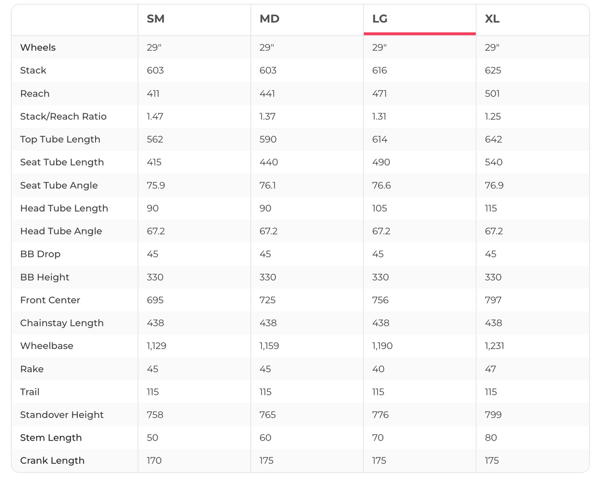Image resolution: width=598 pixels, height=482 pixels.
Task: Click the Seat Tube Angle row label
Action: click(x=59, y=186)
